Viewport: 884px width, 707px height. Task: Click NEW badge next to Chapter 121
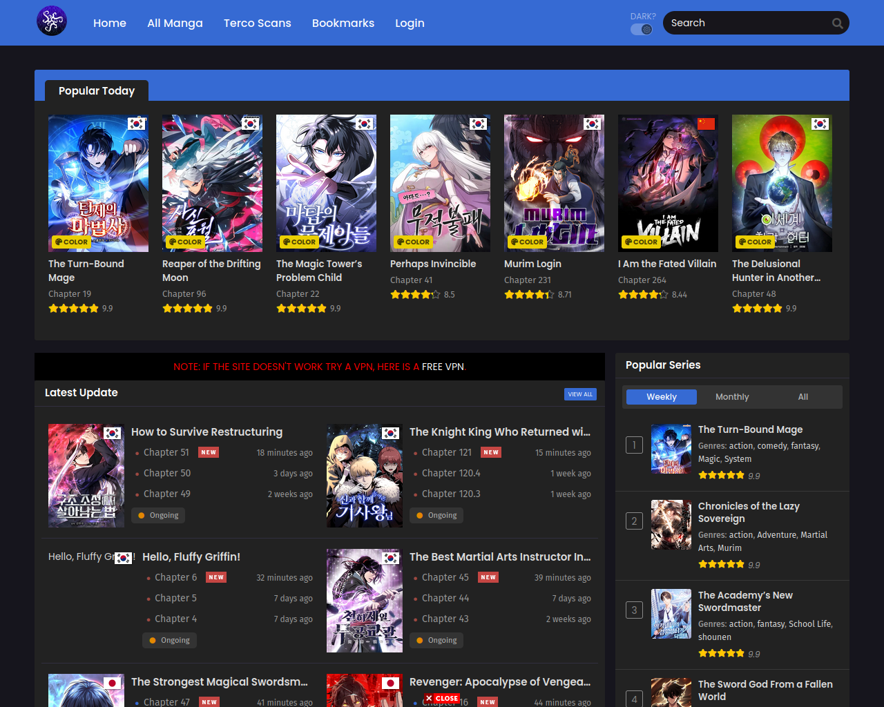point(491,452)
